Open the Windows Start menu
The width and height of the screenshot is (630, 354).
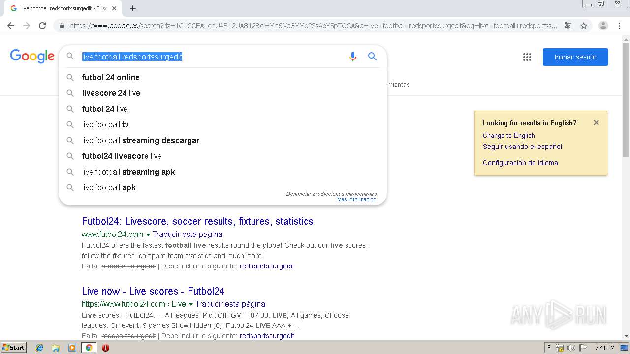13,348
